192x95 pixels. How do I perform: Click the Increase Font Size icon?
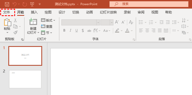point(117,22)
